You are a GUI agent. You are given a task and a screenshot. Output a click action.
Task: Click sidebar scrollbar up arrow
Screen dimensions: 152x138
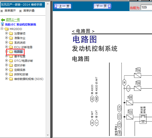(x=48, y=4)
